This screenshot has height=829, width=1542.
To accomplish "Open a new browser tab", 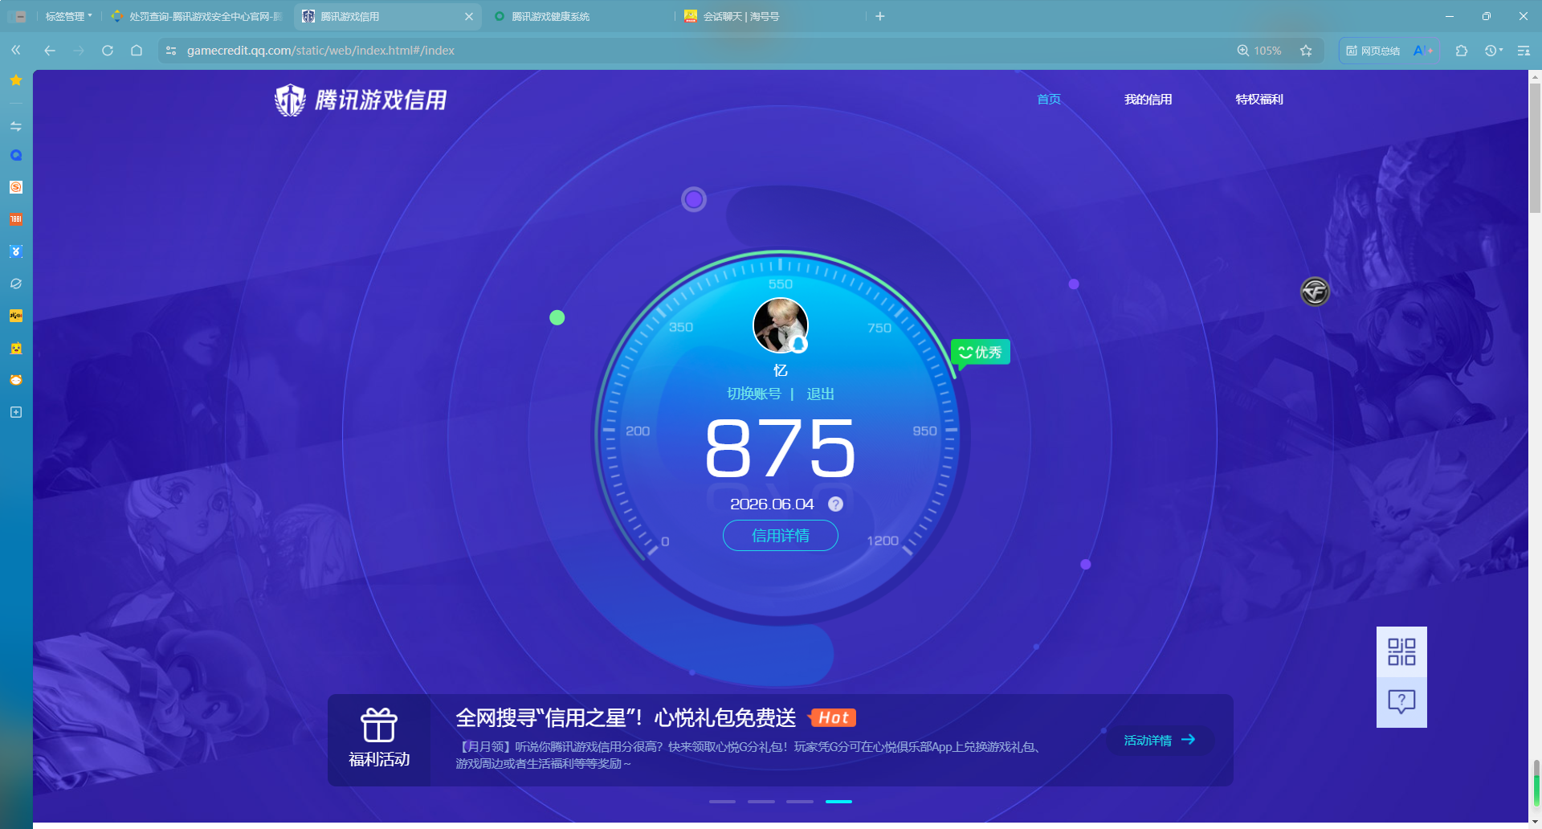I will (x=880, y=16).
